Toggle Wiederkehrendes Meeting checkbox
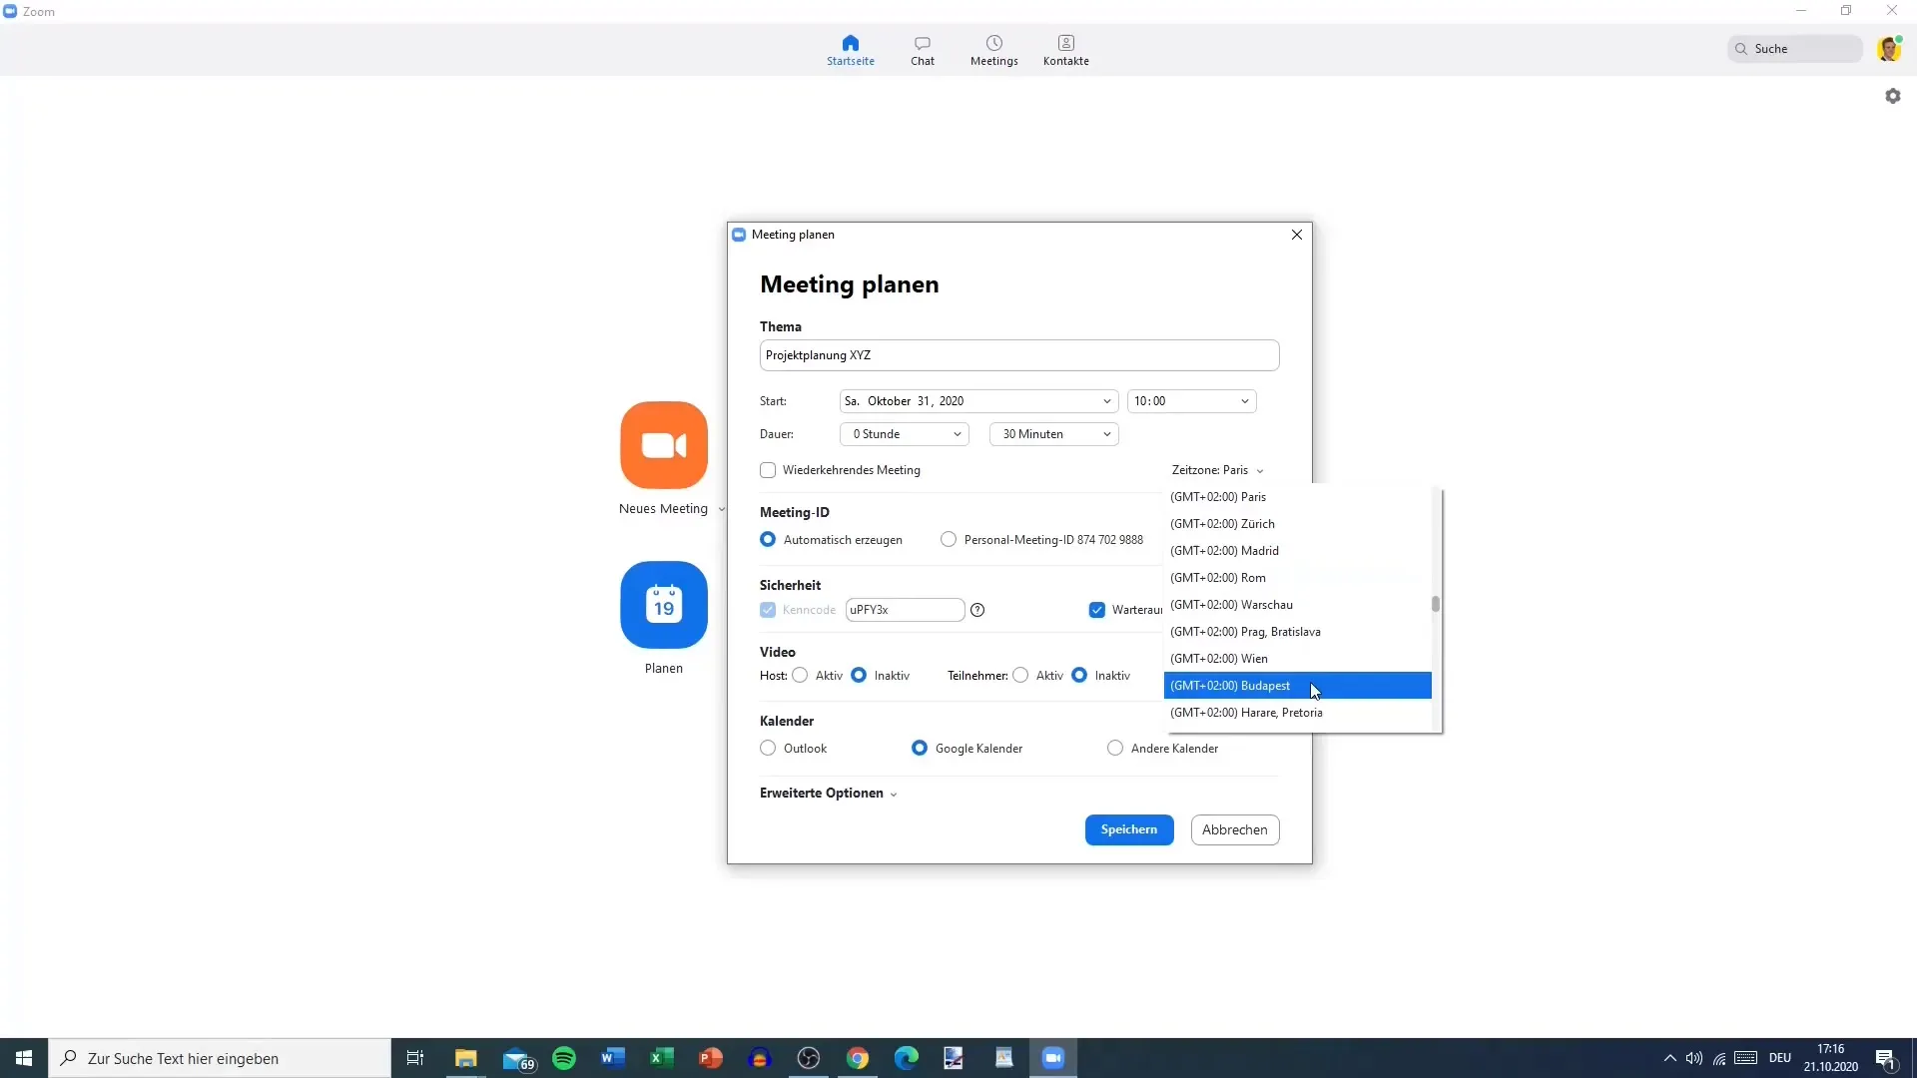Screen dimensions: 1917x1078 [x=768, y=470]
